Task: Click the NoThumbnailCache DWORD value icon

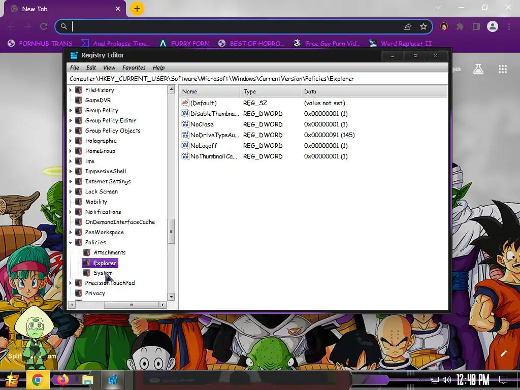Action: tap(185, 156)
